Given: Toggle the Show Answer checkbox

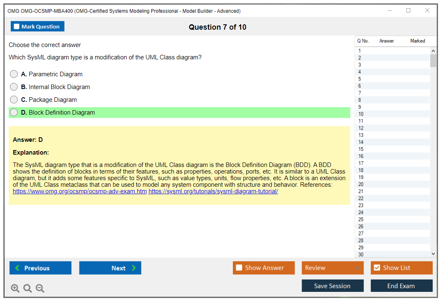Looking at the screenshot, I should click(239, 268).
